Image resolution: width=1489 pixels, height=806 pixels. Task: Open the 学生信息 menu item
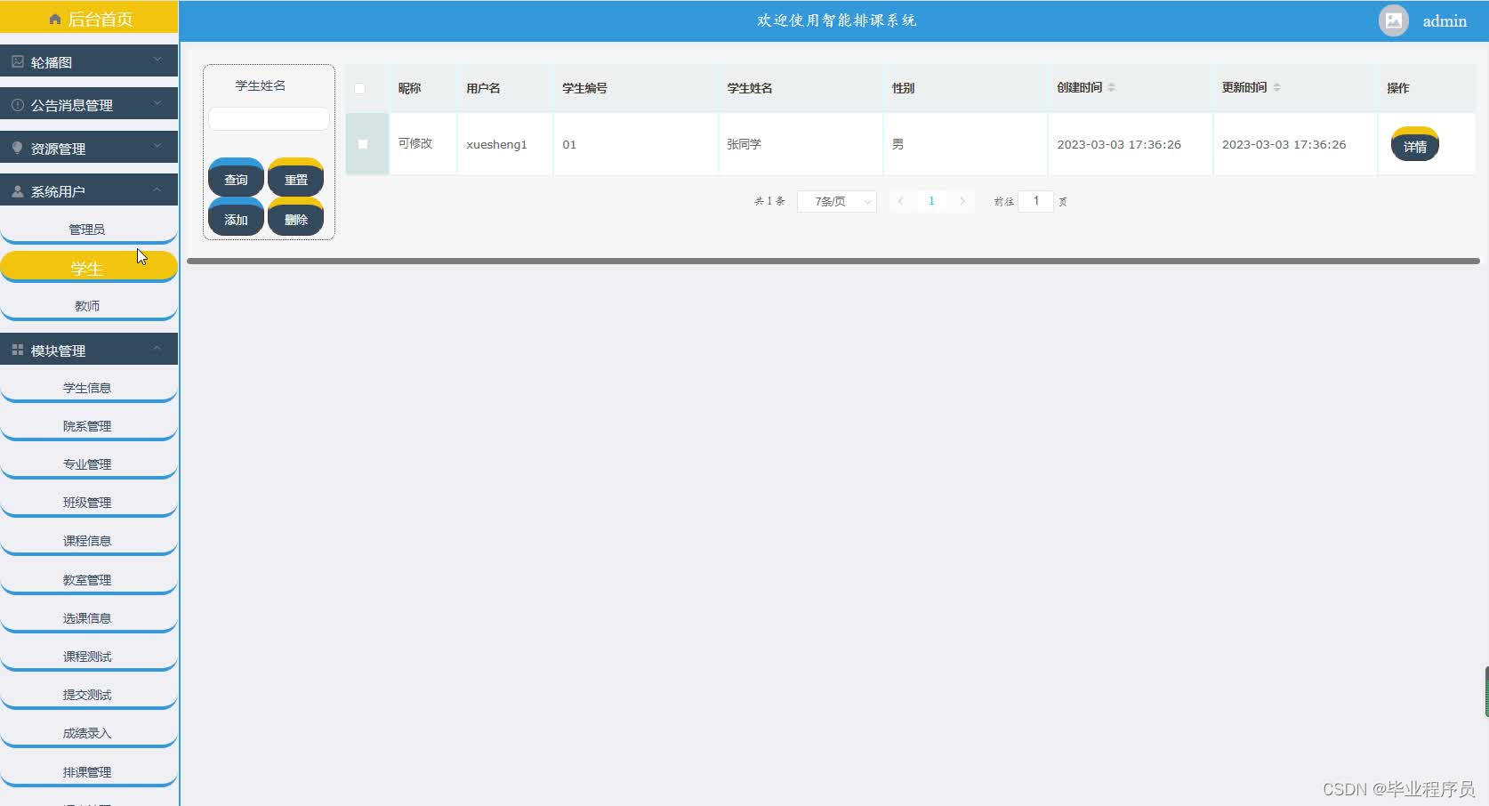pos(88,388)
